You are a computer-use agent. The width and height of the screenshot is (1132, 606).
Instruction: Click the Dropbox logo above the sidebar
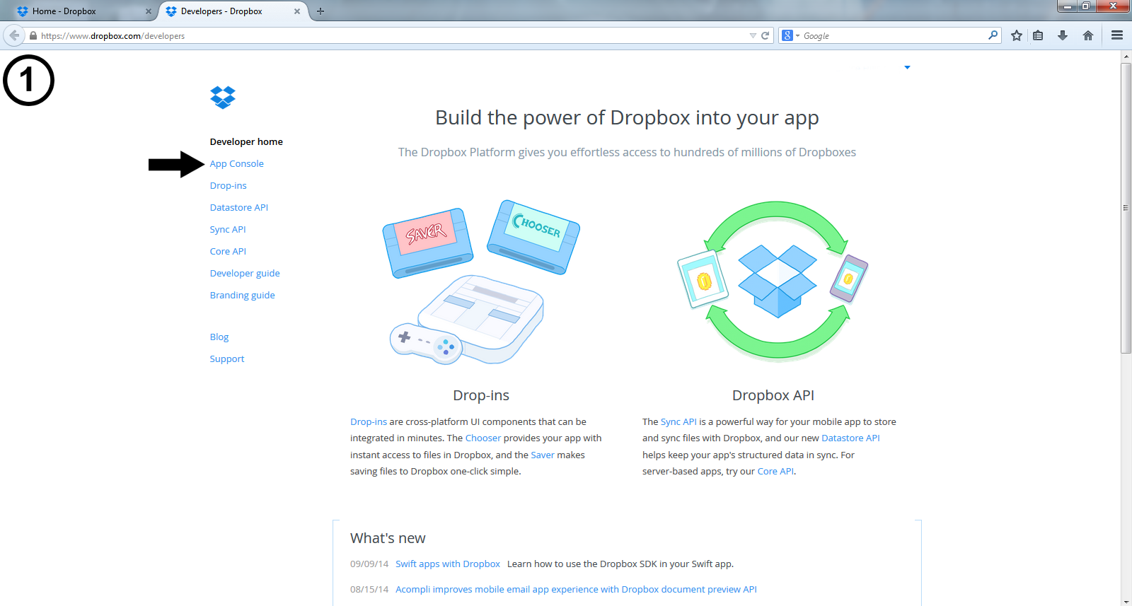(223, 97)
